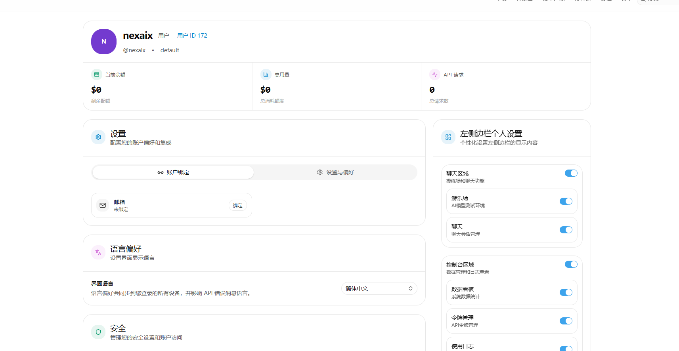
Task: Toggle the 聊天 会话管理 switch
Action: [x=566, y=230]
